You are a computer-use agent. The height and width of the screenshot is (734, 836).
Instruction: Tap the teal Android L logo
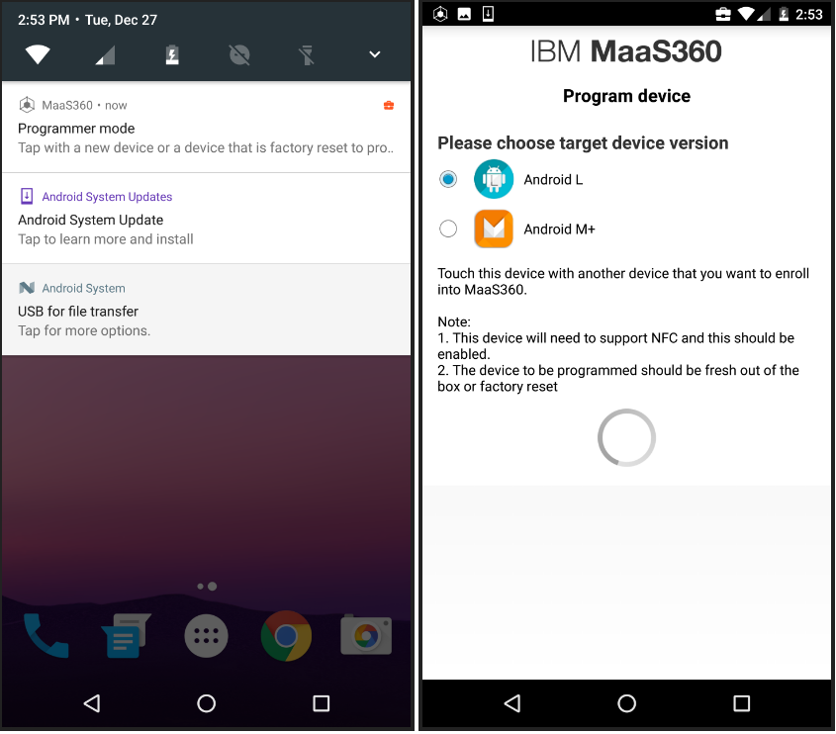click(x=494, y=179)
